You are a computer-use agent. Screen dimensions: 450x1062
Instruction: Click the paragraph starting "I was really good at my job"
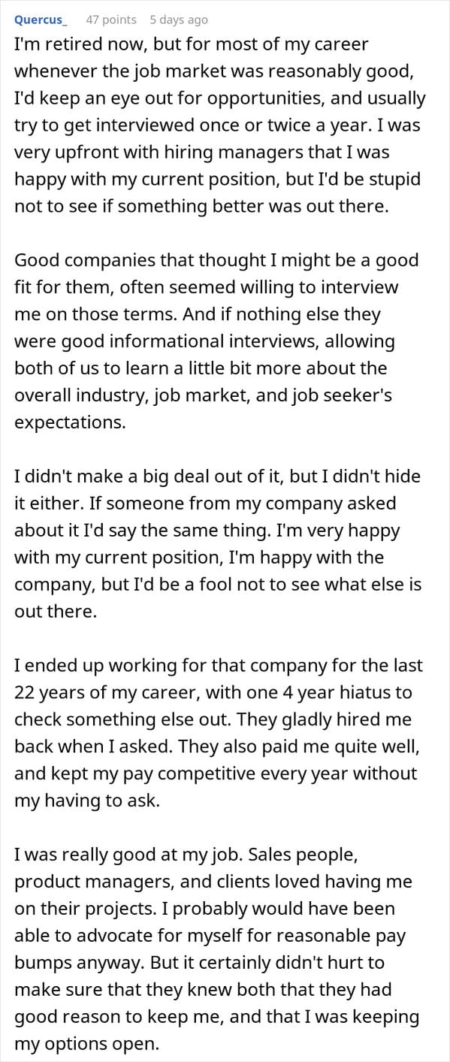[217, 949]
